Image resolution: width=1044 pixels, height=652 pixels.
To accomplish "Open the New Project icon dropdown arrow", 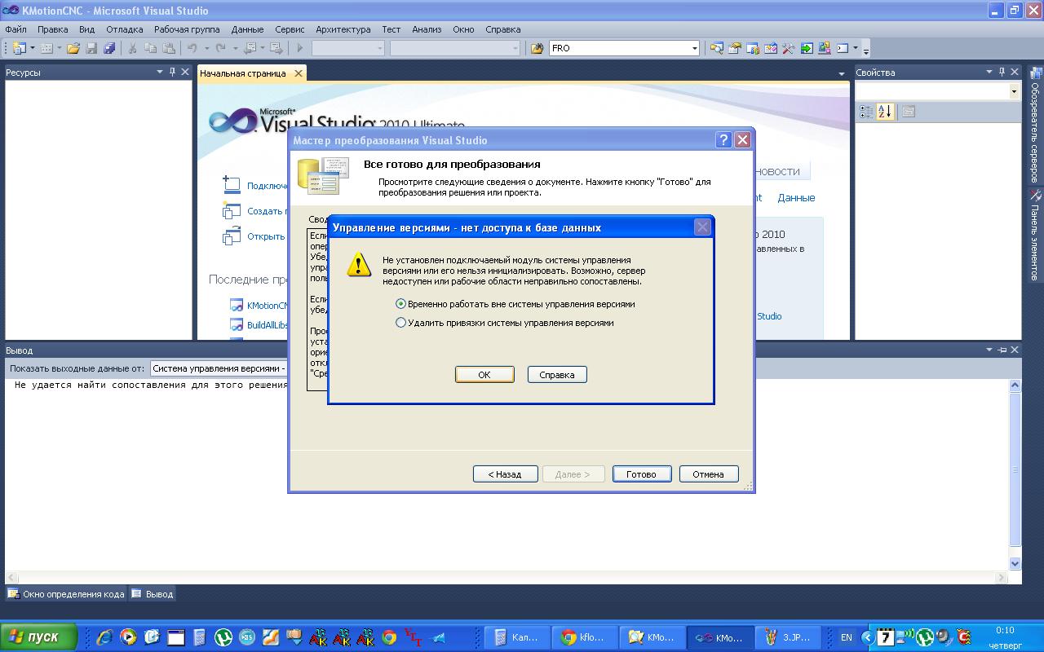I will (32, 48).
